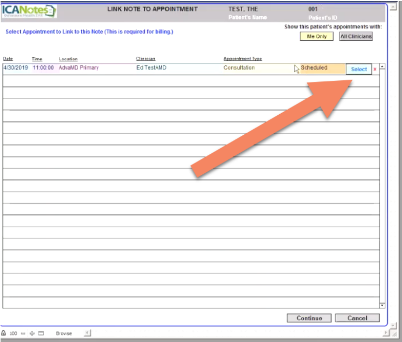Show appointments for Me Only
The height and width of the screenshot is (342, 402).
tap(316, 37)
